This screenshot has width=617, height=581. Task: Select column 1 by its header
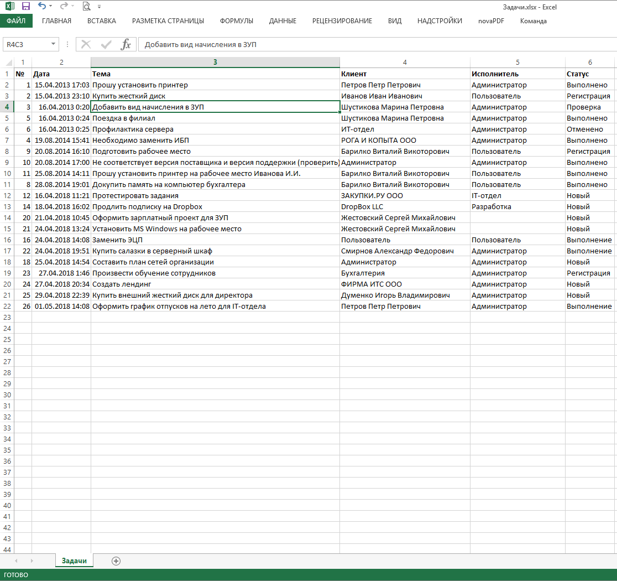click(23, 62)
